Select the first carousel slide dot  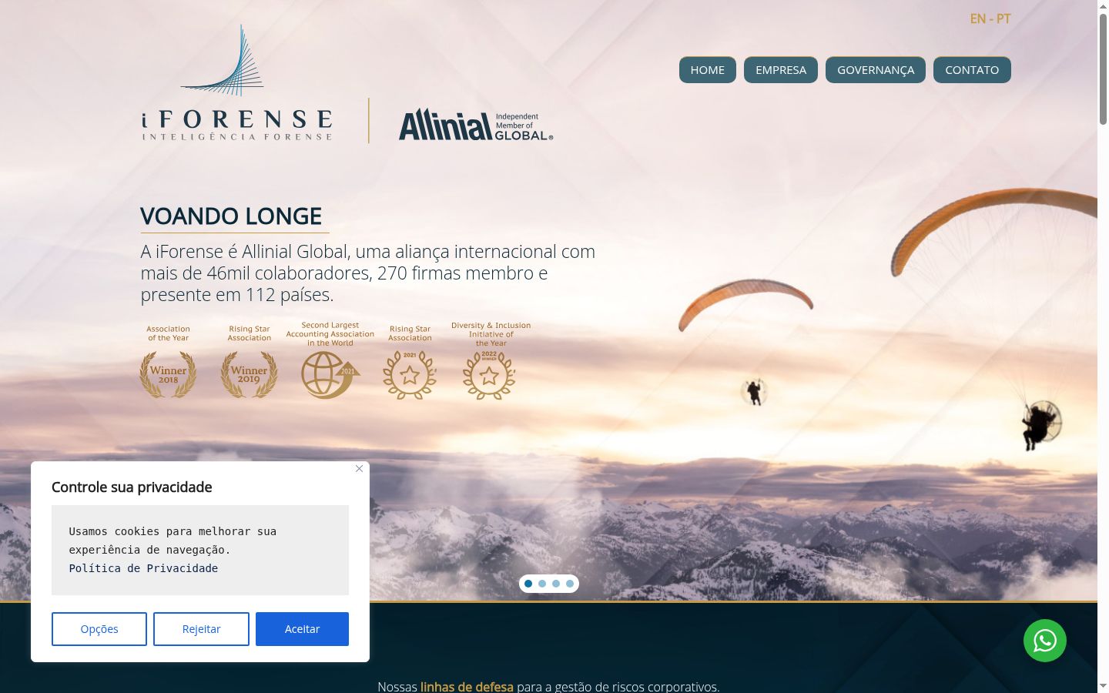[x=528, y=584]
